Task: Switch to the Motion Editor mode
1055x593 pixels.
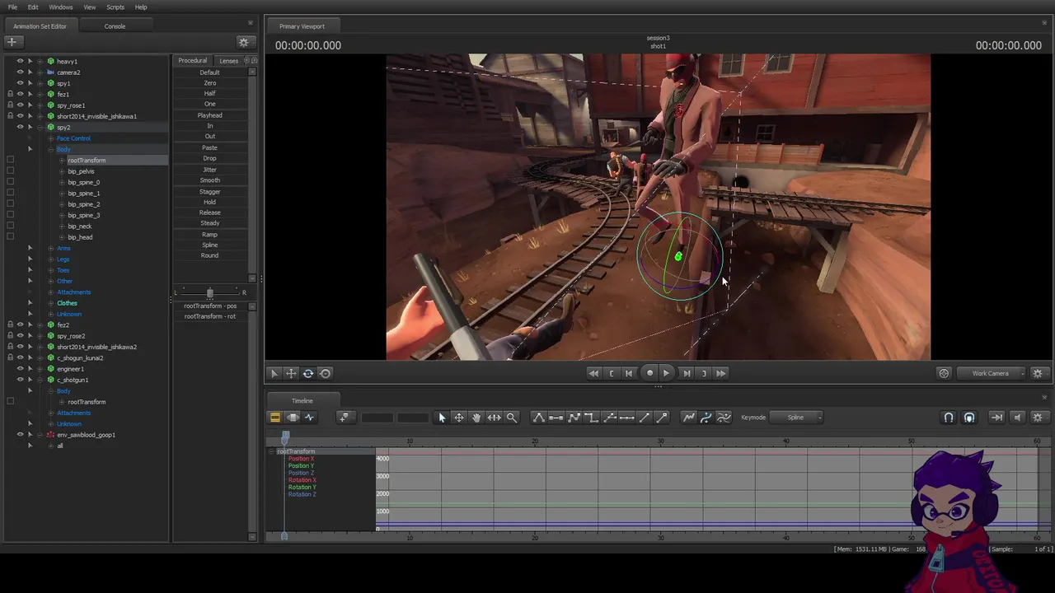Action: [x=293, y=418]
